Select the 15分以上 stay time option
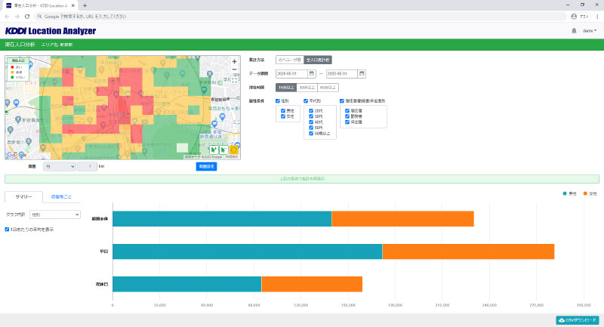604x327 pixels. click(286, 88)
